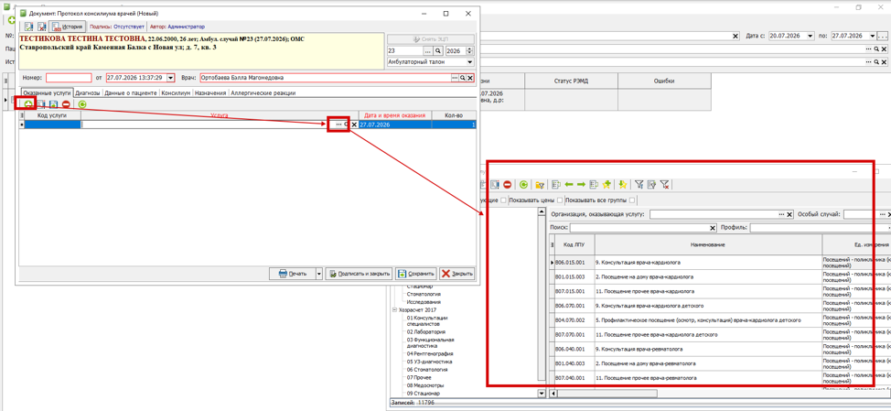
Task: Click the year 2026 spinner arrows
Action: point(469,50)
